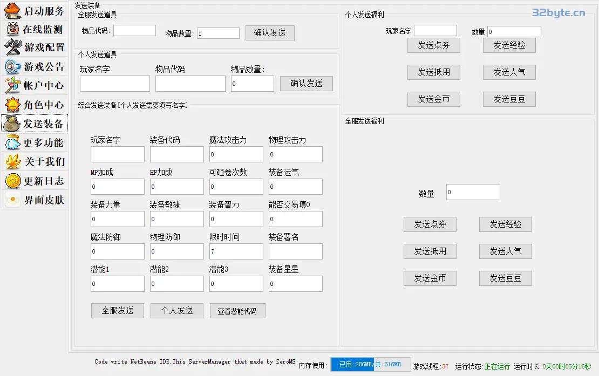Click the pig icon for 在线监测
This screenshot has height=376, width=599.
[12, 29]
